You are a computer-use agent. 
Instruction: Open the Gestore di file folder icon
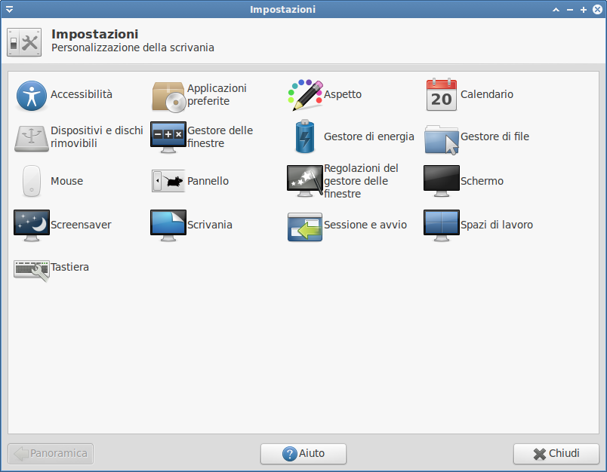(442, 139)
